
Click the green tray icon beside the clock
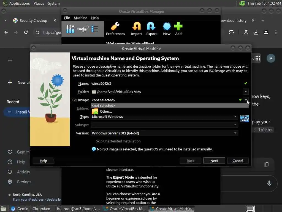pyautogui.click(x=242, y=3)
